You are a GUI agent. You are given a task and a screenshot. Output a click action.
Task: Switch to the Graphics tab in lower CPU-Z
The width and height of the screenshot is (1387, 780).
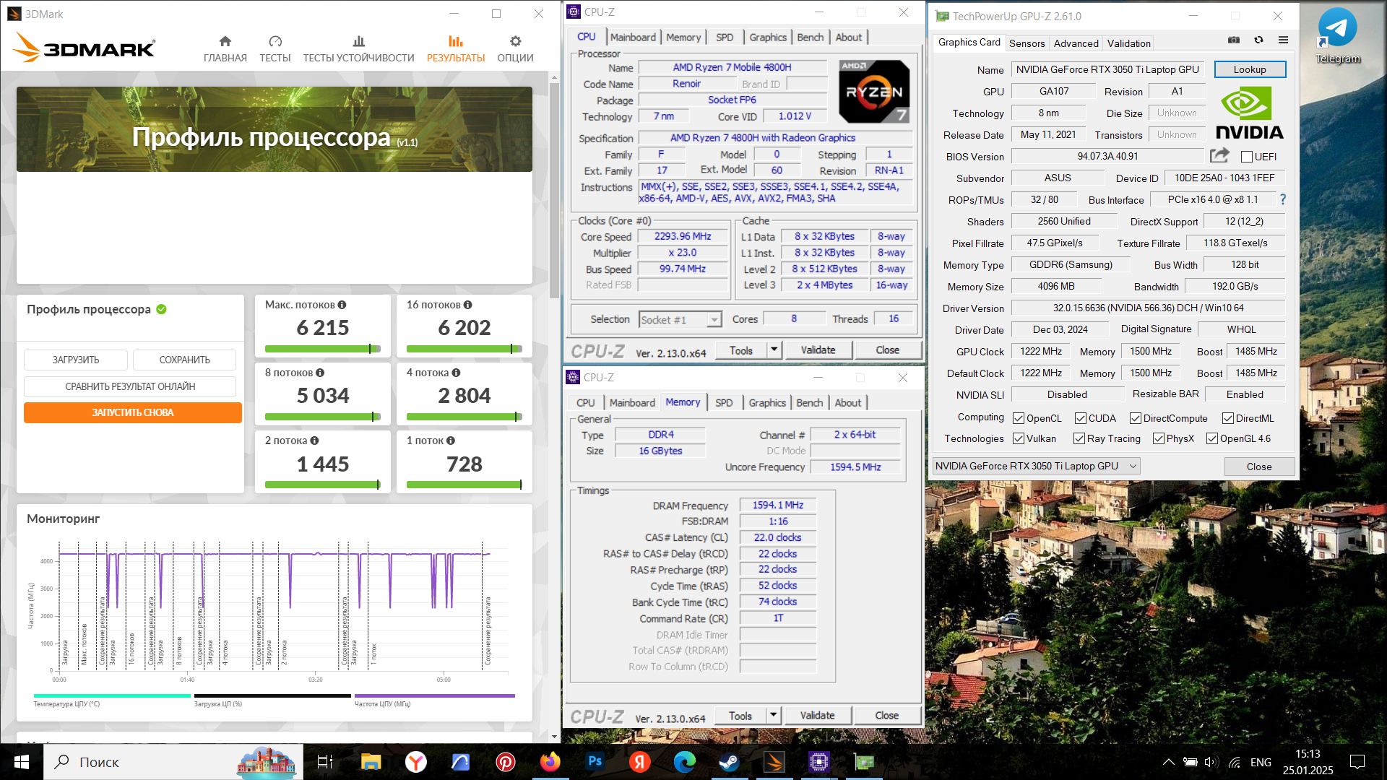[767, 403]
